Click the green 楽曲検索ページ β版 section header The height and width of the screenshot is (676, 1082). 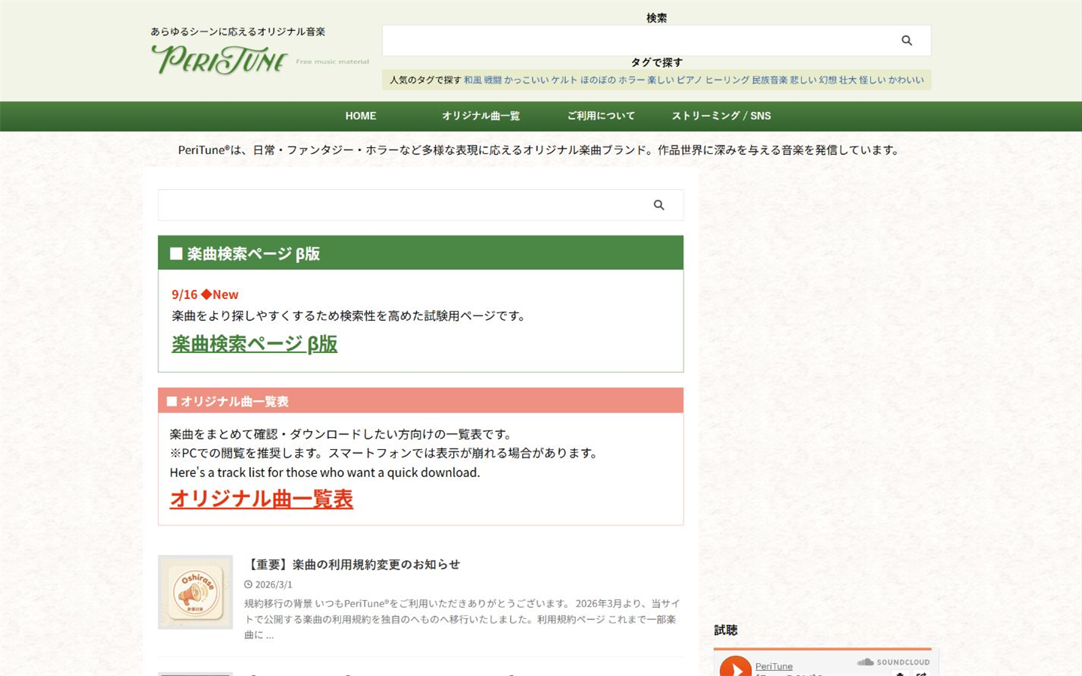tap(421, 253)
